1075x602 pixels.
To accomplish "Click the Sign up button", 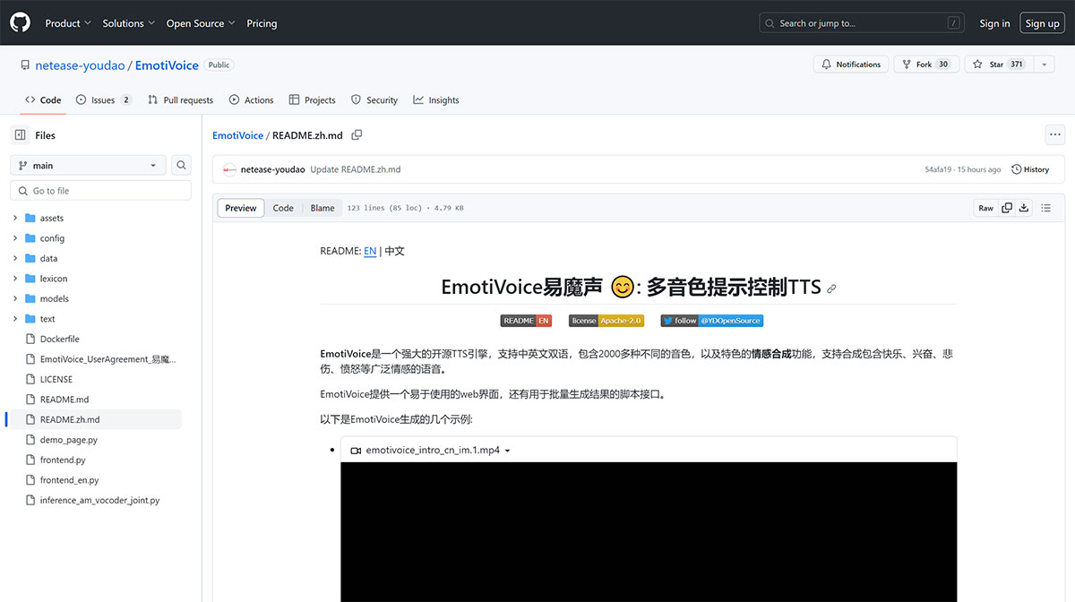I will (1041, 22).
